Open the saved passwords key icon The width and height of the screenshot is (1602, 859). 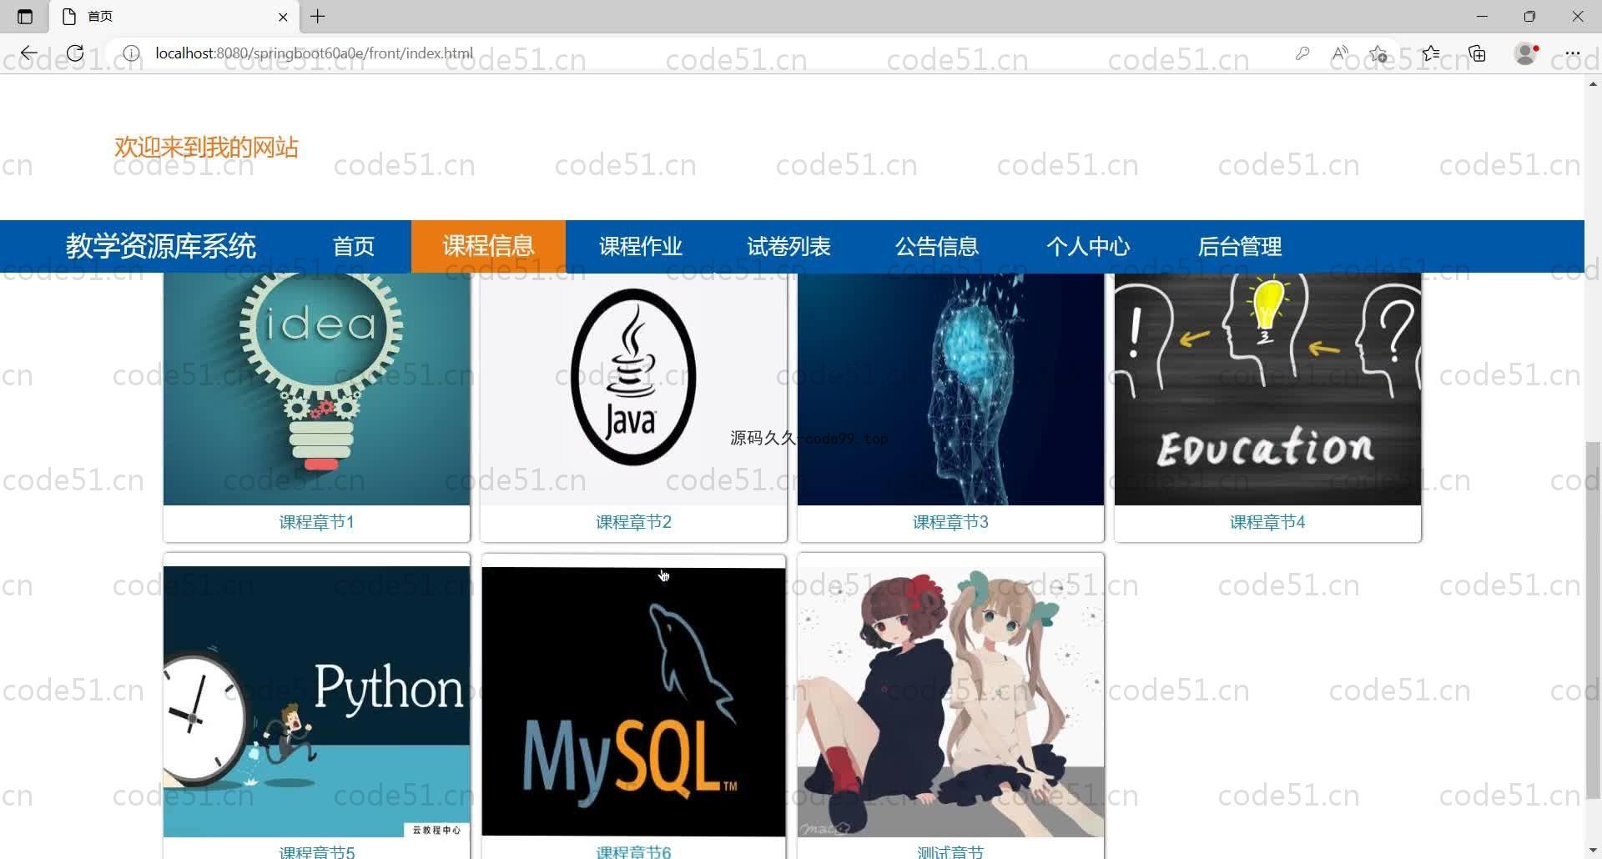pyautogui.click(x=1302, y=53)
